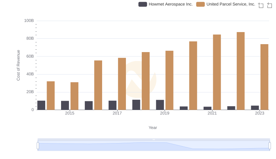
Task: Grab the right handle of the range slider
Action: (x=270, y=146)
